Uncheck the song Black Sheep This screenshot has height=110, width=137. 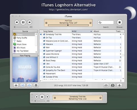tap(44, 60)
